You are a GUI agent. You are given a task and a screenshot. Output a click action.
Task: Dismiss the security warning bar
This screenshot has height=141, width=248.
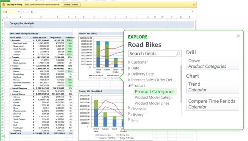coord(194,5)
